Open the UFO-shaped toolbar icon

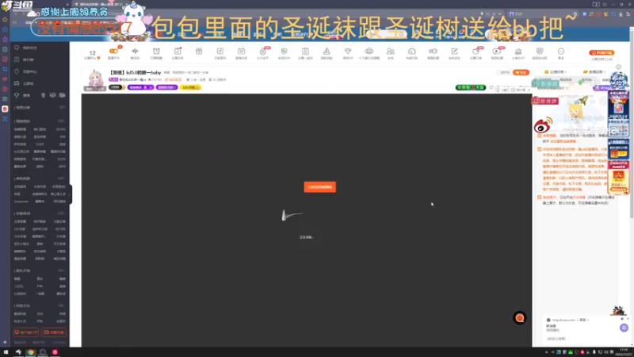(369, 52)
